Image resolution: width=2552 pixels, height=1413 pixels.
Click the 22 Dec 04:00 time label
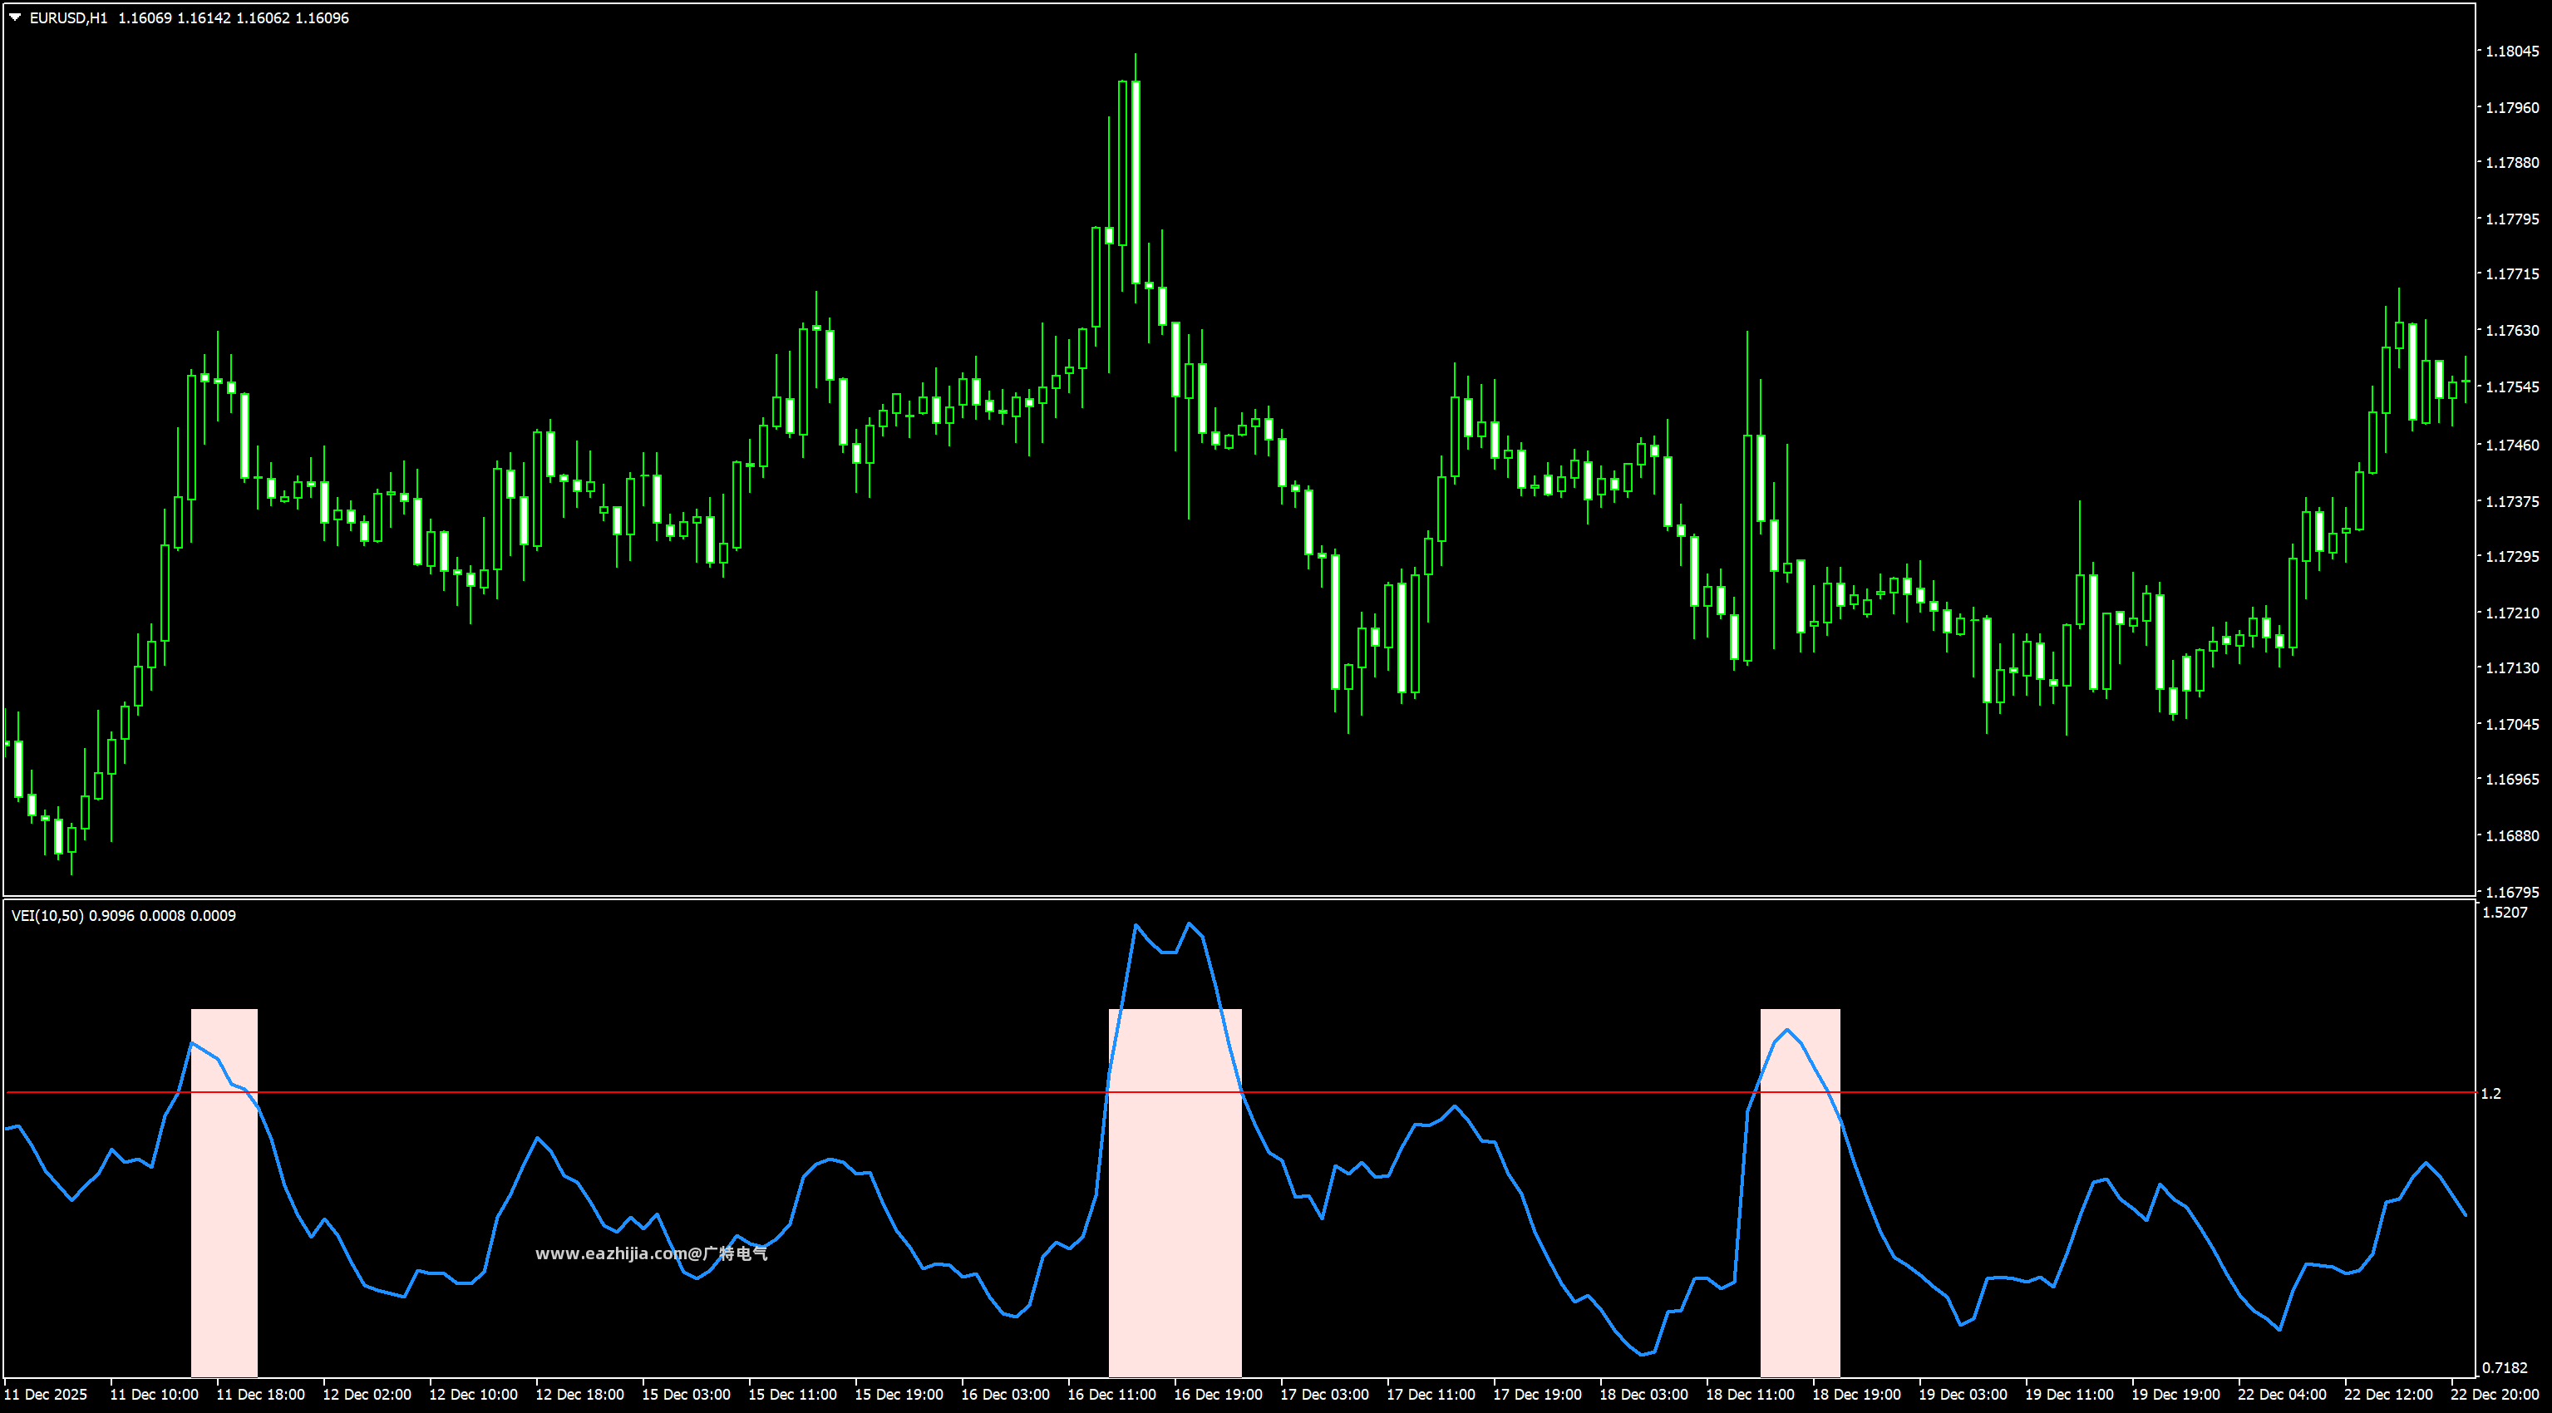click(x=2283, y=1396)
